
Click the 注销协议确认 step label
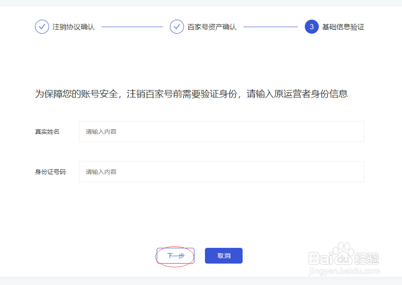coord(74,27)
